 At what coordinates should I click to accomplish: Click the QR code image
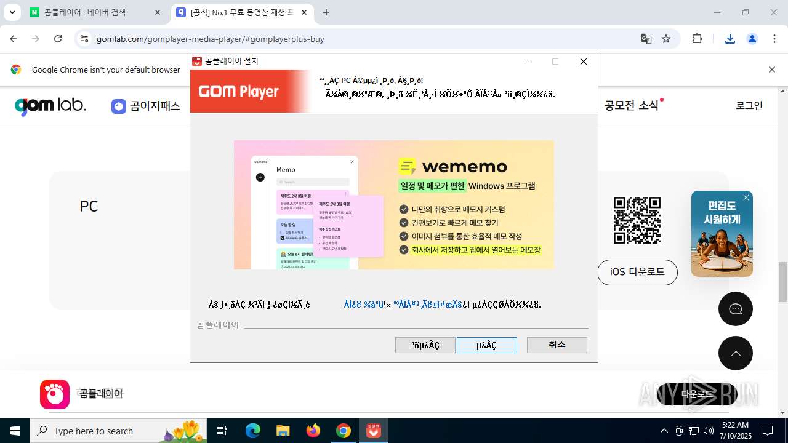(x=637, y=220)
